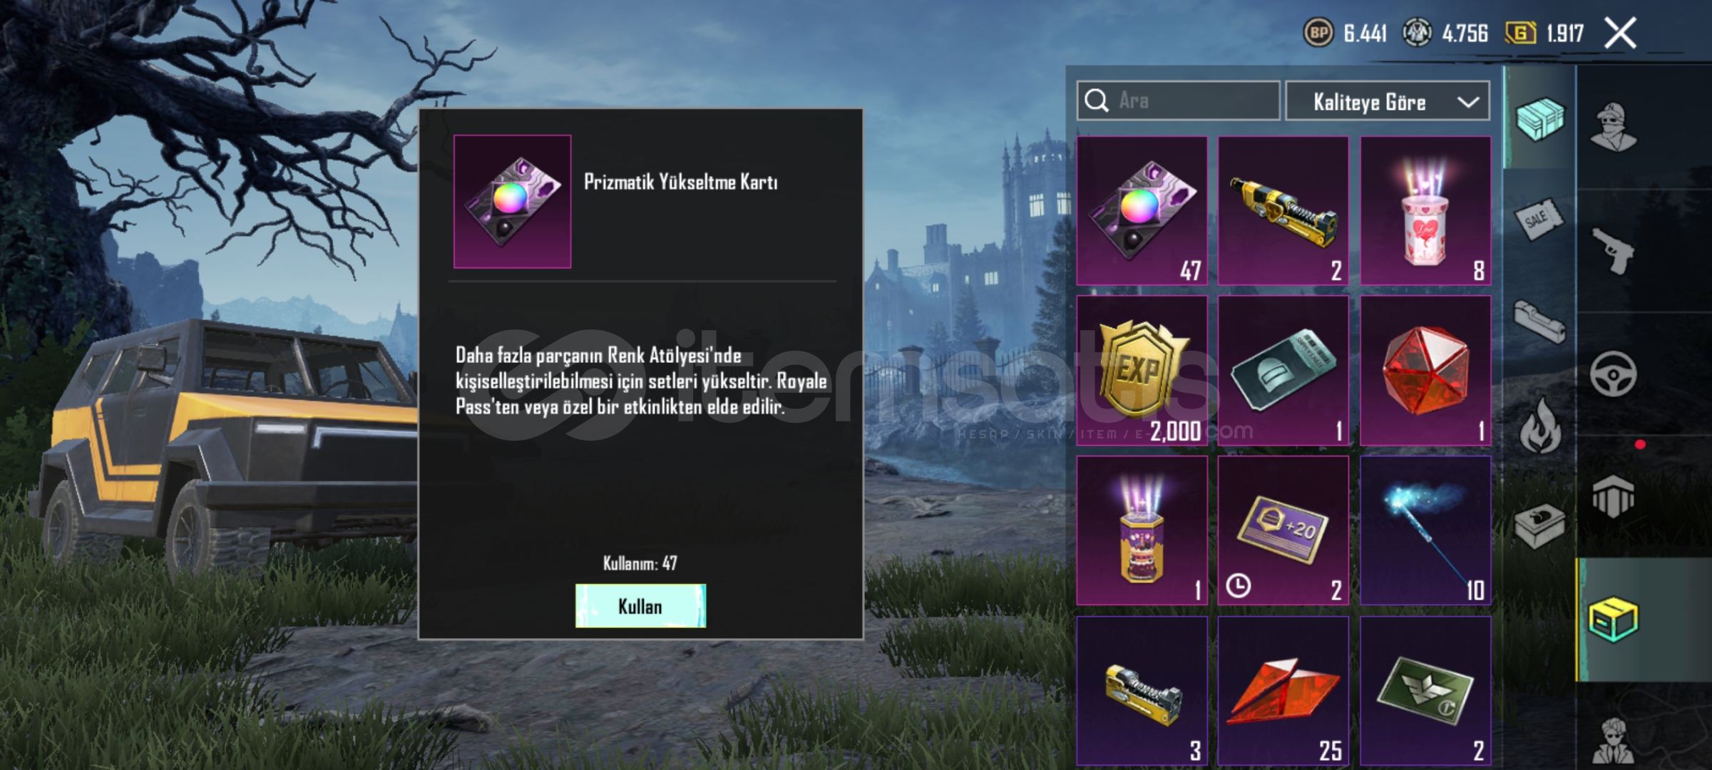Open the Kaliteye Göre sort dropdown

point(1388,102)
